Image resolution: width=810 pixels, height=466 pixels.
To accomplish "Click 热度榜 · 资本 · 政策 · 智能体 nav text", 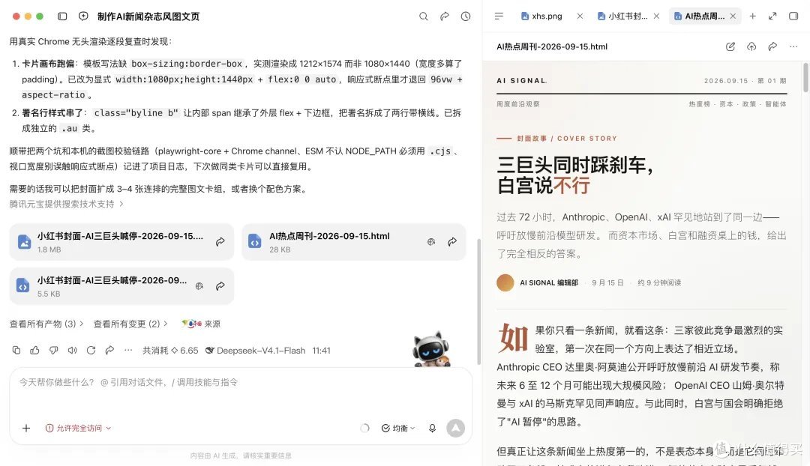I will click(737, 103).
